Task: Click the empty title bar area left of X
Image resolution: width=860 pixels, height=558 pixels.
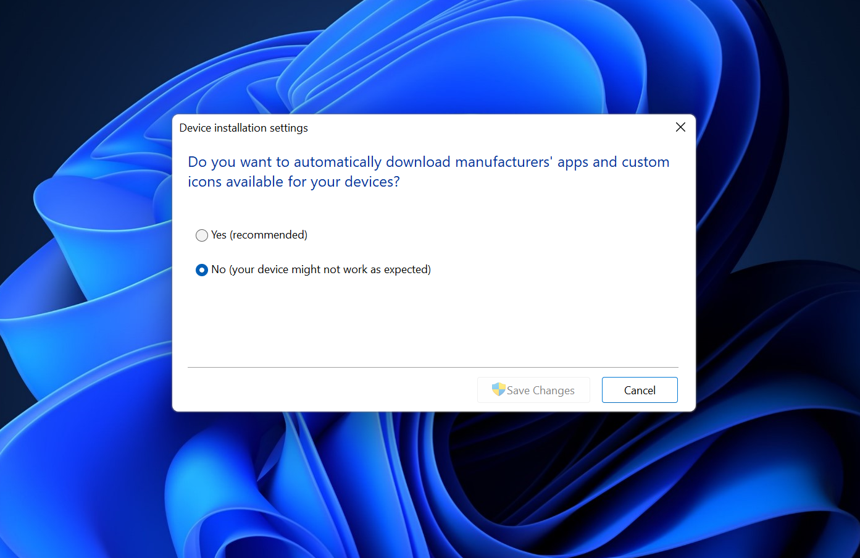Action: click(x=494, y=128)
